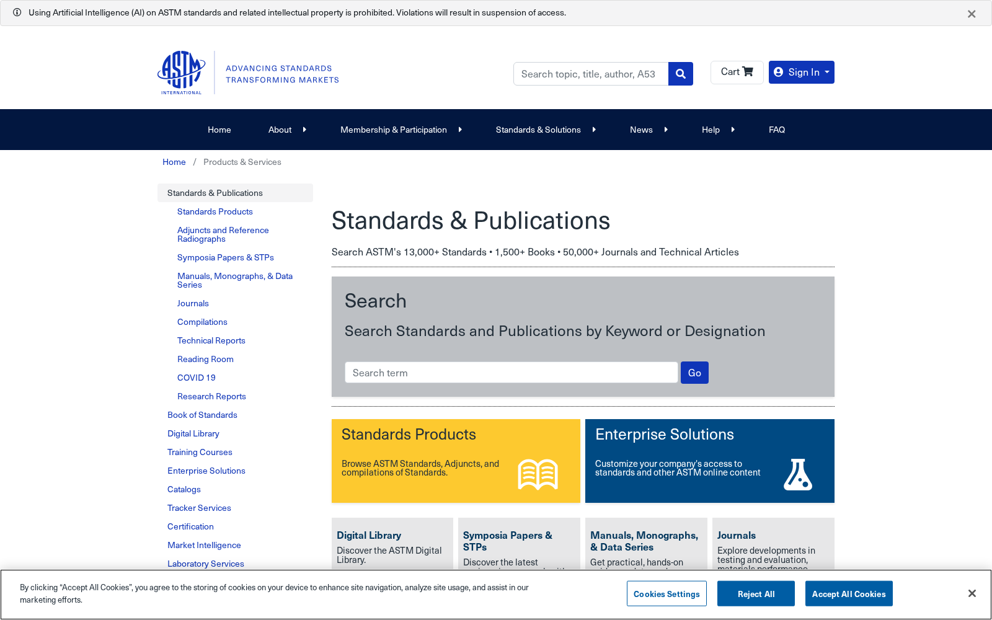Open Enterprise Solutions sidebar link
Screen dimensions: 992x620
pyautogui.click(x=206, y=471)
